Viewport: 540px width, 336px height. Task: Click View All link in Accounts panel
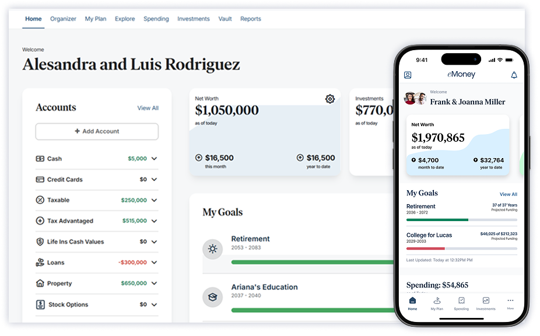(148, 108)
